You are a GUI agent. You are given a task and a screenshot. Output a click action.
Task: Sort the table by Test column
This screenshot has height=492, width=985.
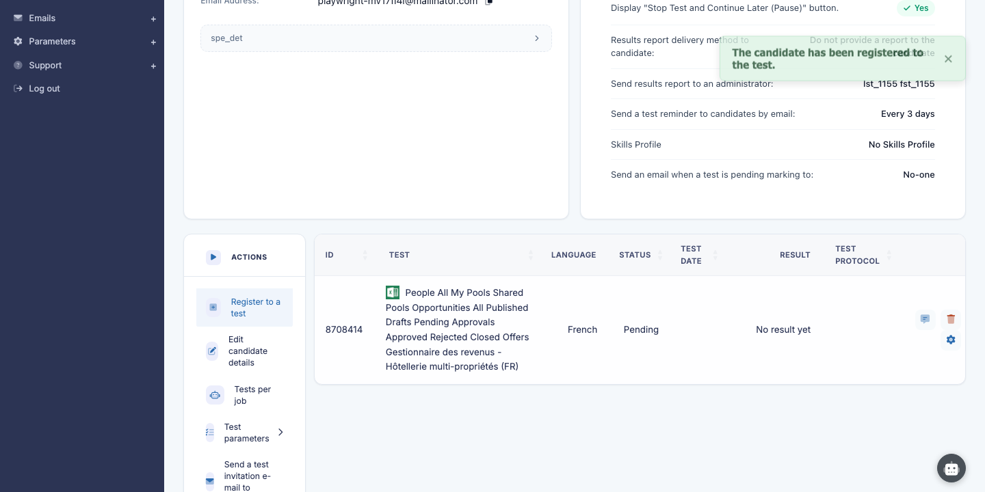pyautogui.click(x=531, y=255)
